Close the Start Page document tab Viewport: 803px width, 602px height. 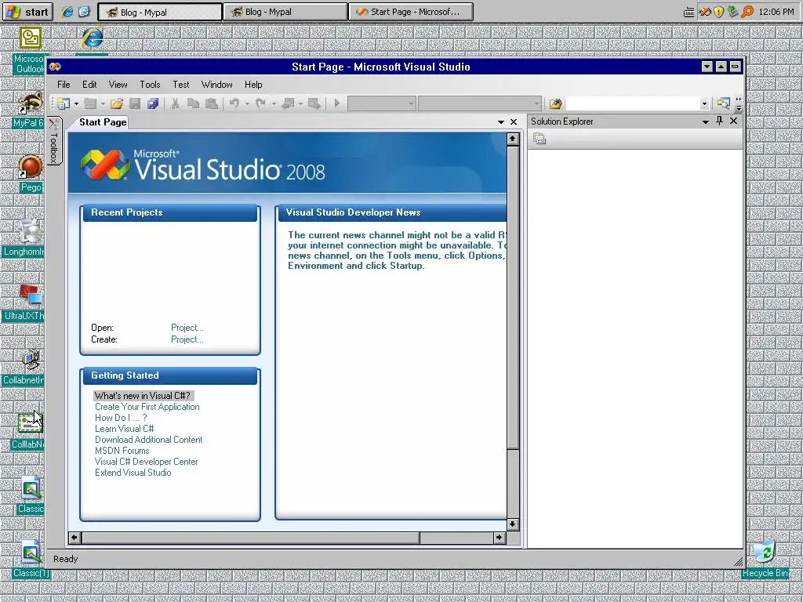(514, 121)
